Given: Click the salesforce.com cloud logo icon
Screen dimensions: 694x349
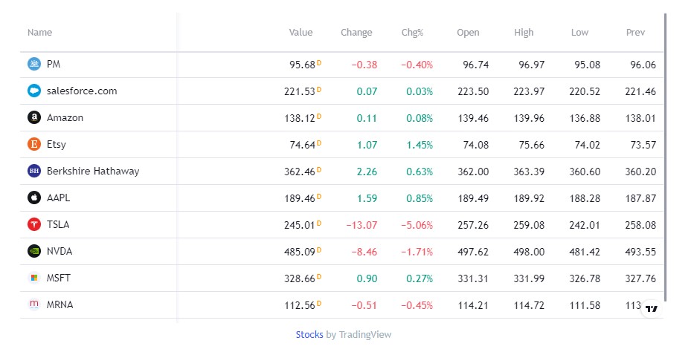Looking at the screenshot, I should coord(34,91).
